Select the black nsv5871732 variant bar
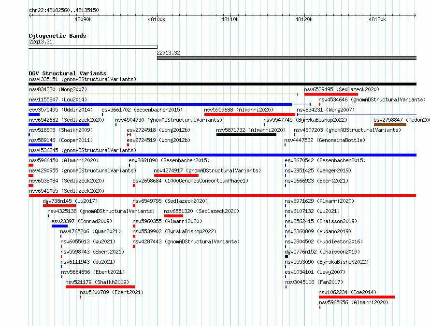Screen dimensions: 430x326 pyautogui.click(x=246, y=135)
